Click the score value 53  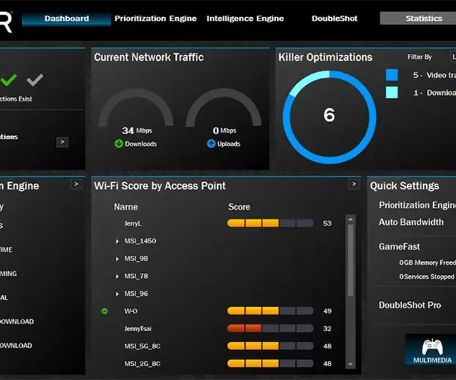(327, 224)
